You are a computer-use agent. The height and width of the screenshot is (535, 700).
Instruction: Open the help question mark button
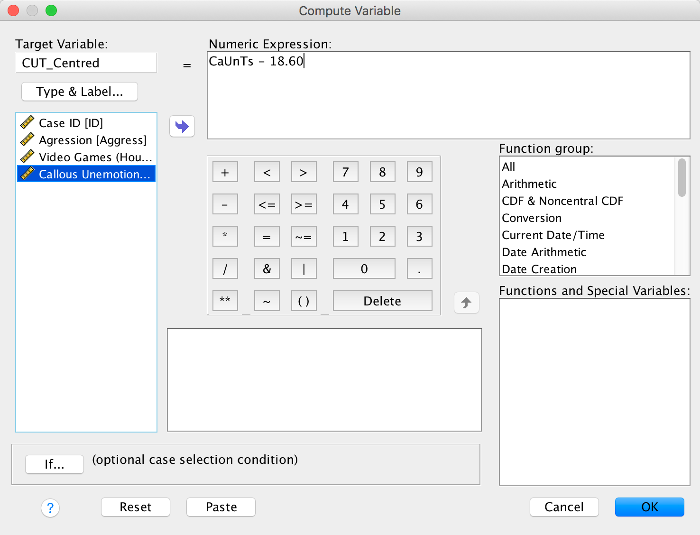click(50, 508)
